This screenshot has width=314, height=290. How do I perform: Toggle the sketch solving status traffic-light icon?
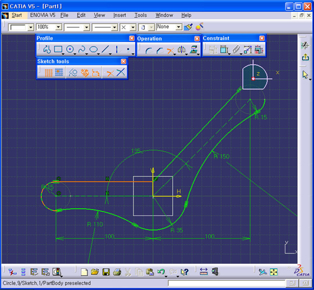coord(57,272)
